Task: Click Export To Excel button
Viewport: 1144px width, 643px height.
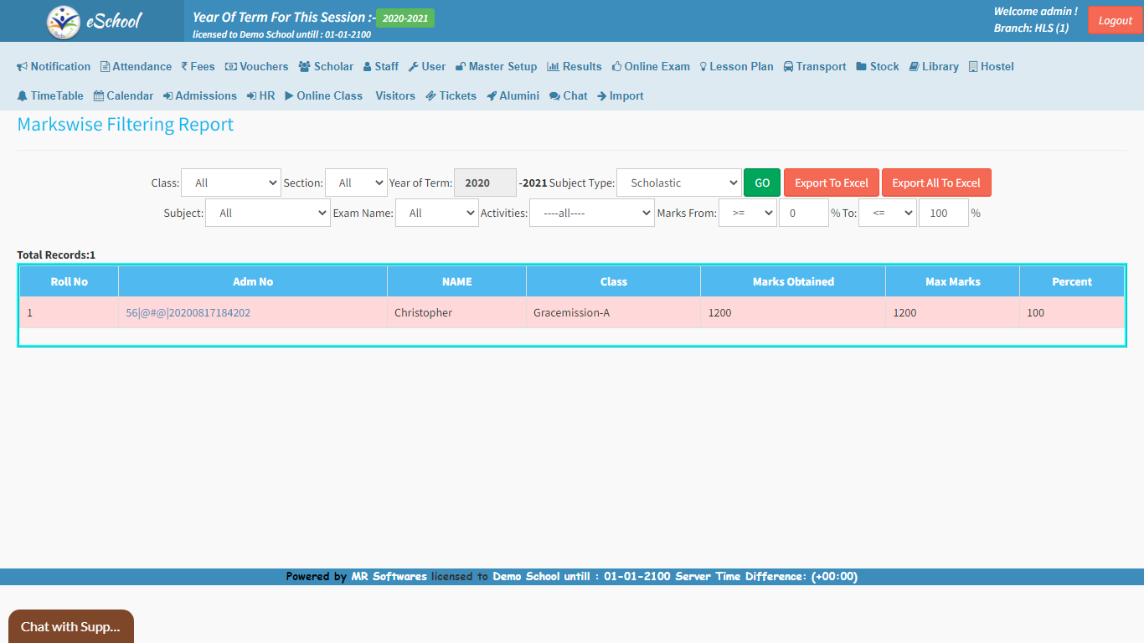Action: click(x=831, y=183)
